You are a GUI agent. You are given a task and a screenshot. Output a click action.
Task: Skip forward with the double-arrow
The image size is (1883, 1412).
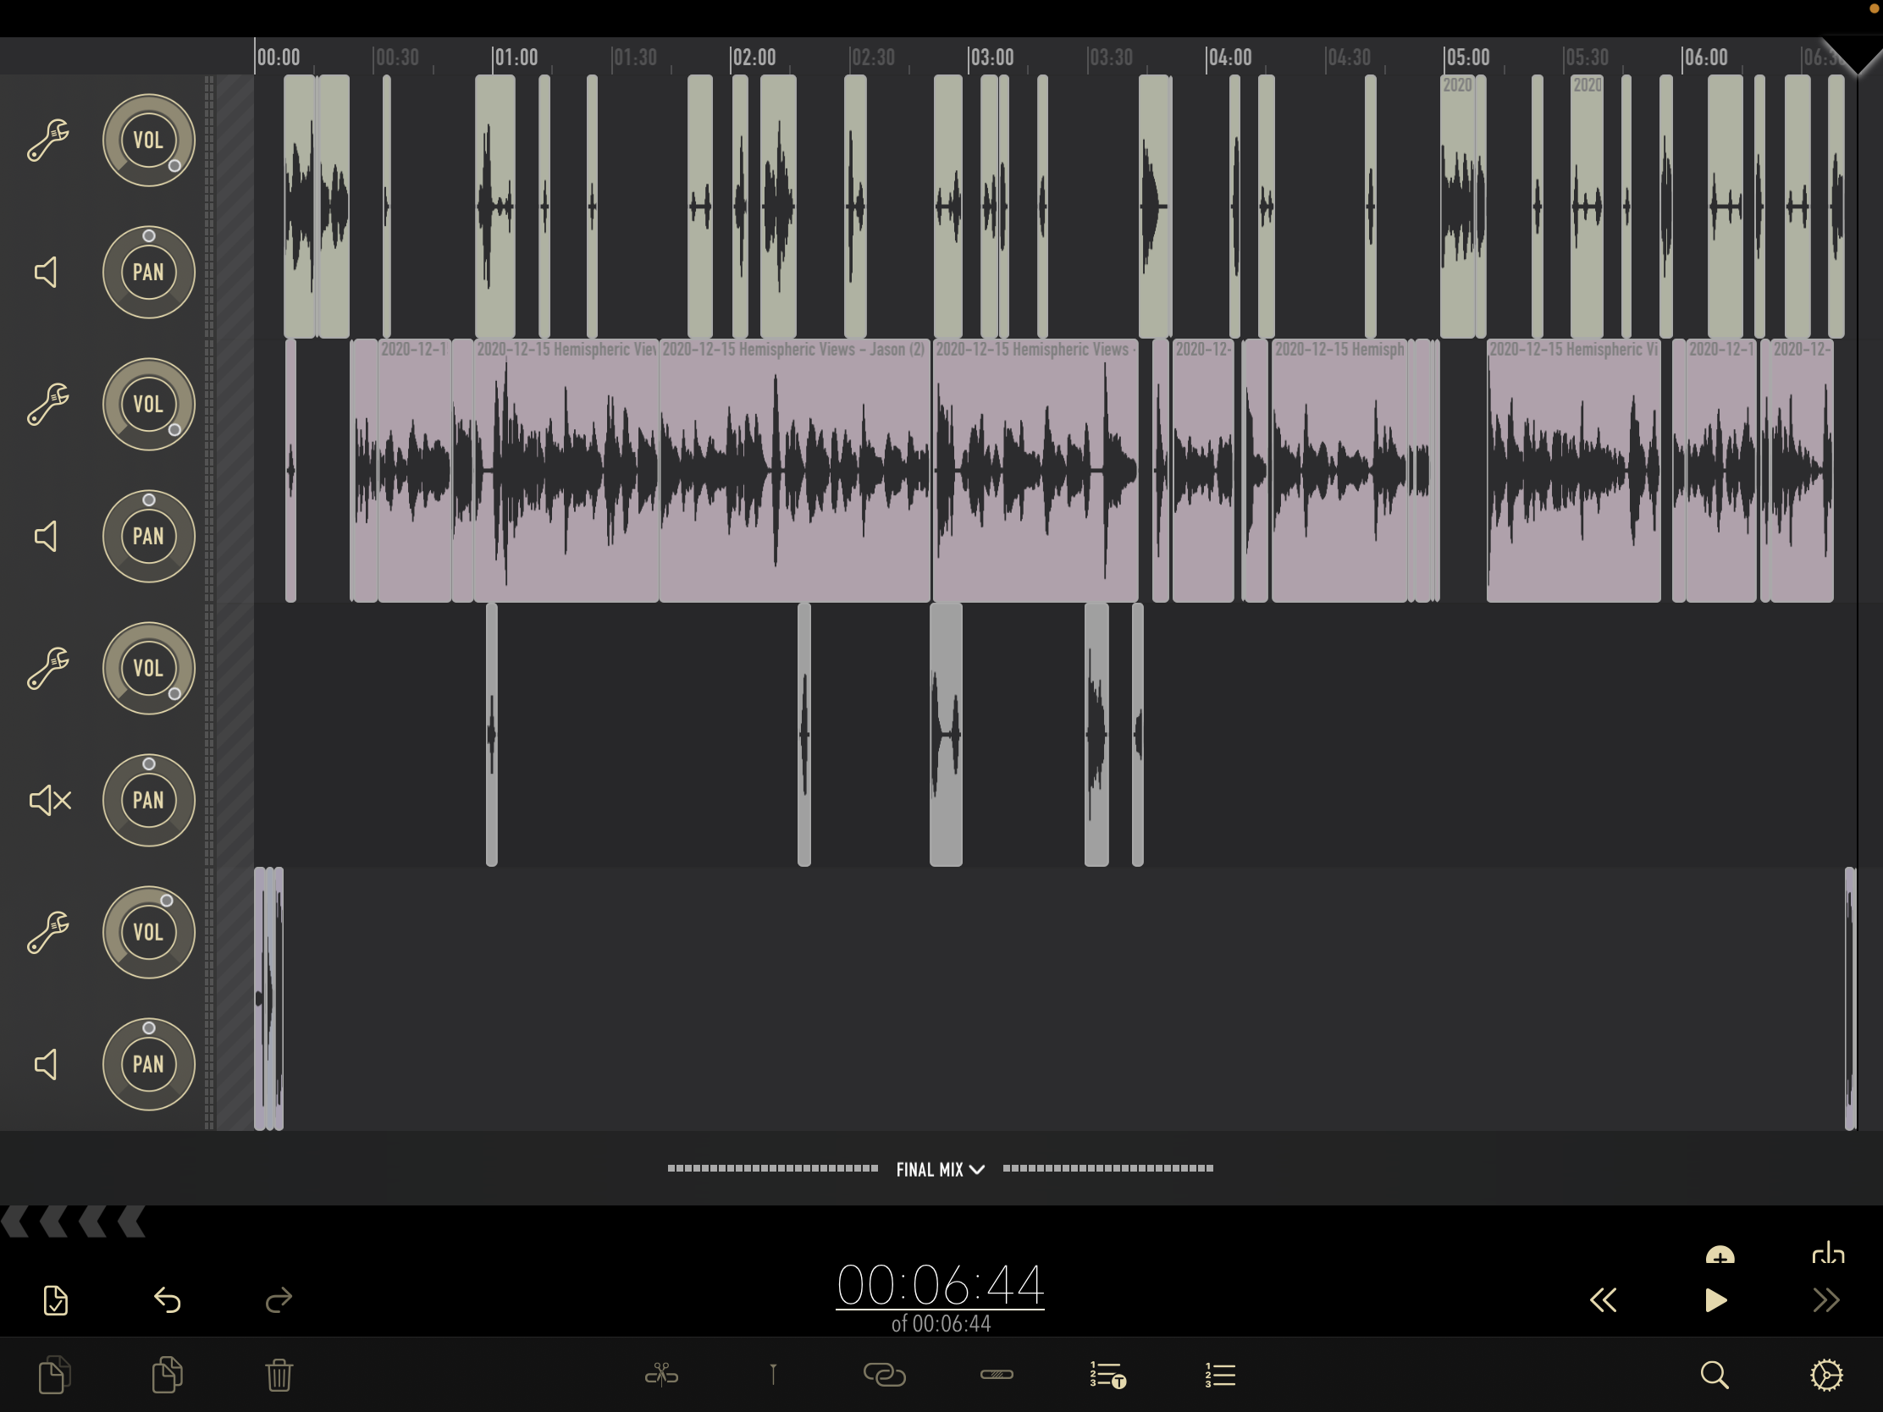tap(1826, 1300)
